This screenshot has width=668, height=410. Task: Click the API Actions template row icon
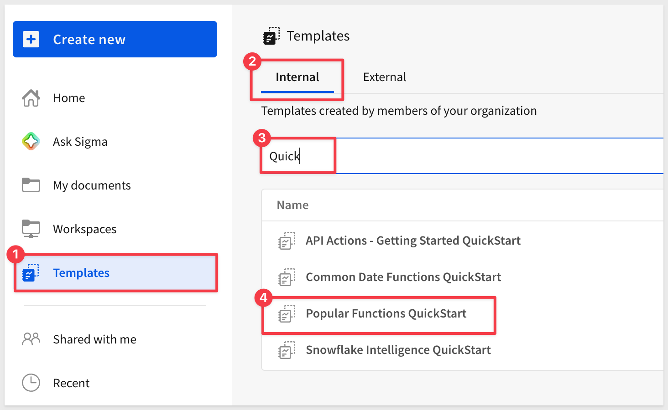287,241
